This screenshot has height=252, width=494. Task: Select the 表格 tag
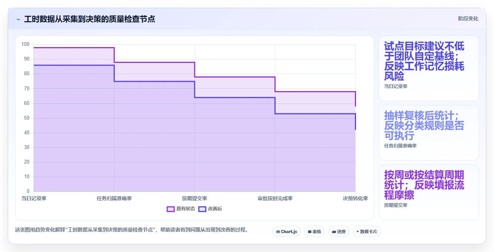314,232
